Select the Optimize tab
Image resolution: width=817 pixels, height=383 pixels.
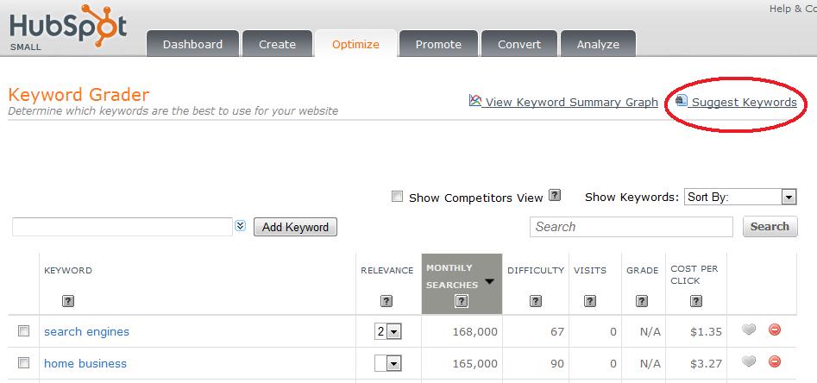click(356, 44)
